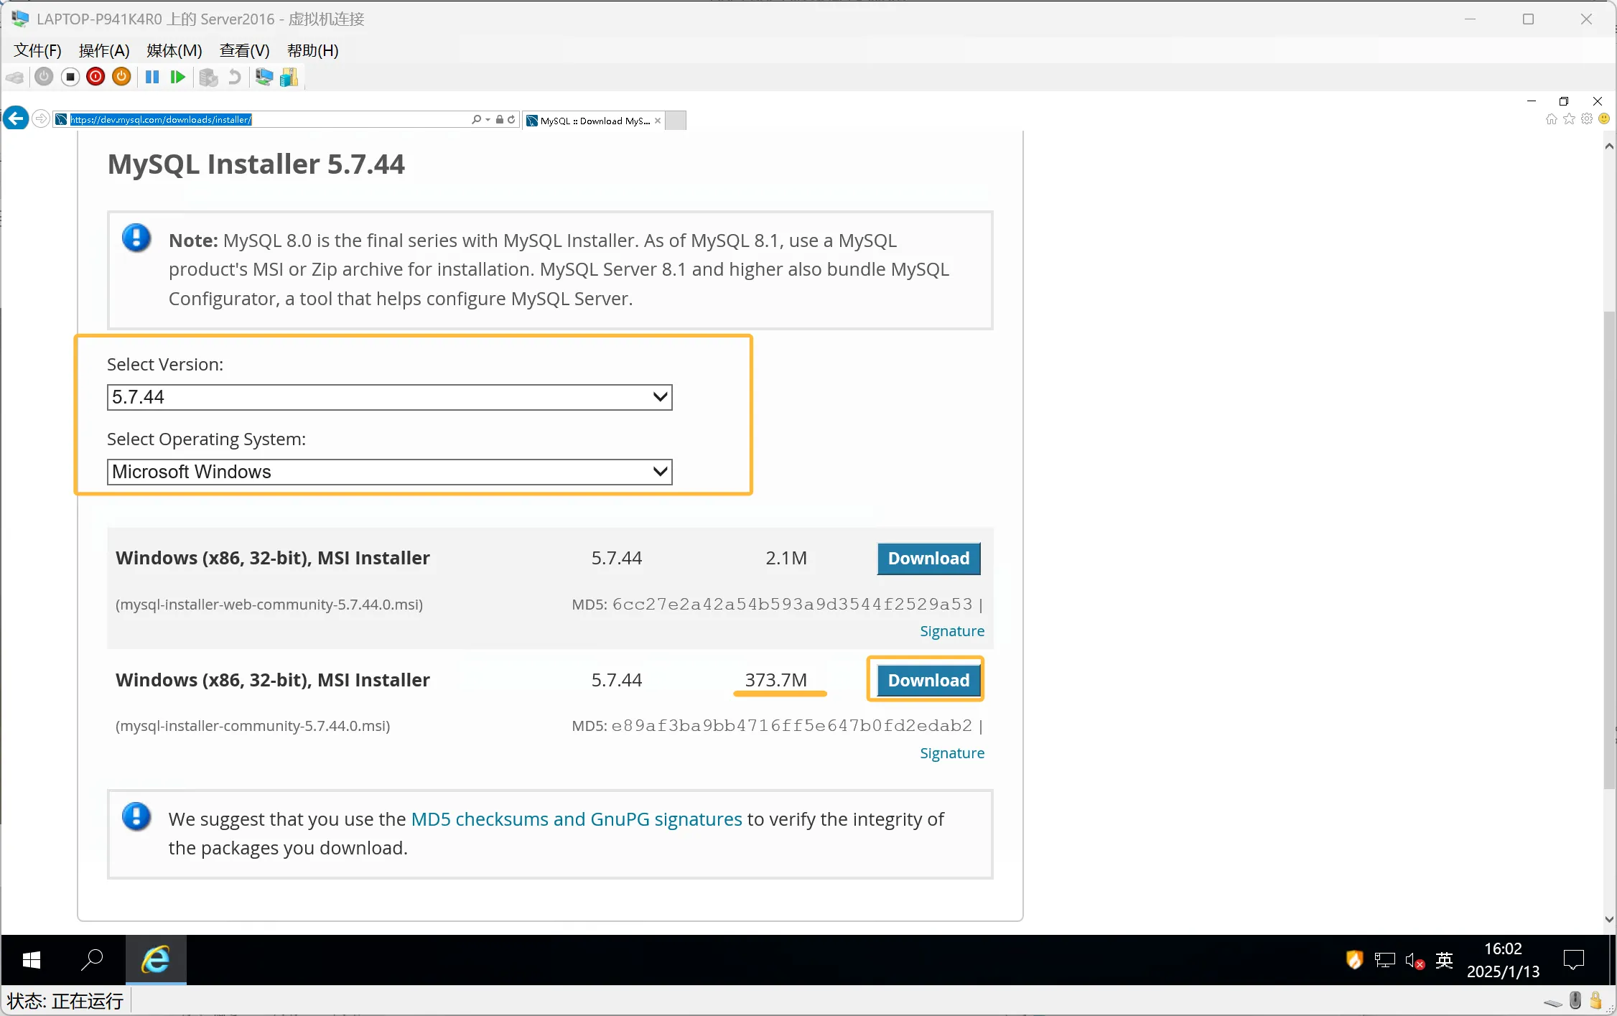Close the MySQL Download tab

tap(657, 121)
